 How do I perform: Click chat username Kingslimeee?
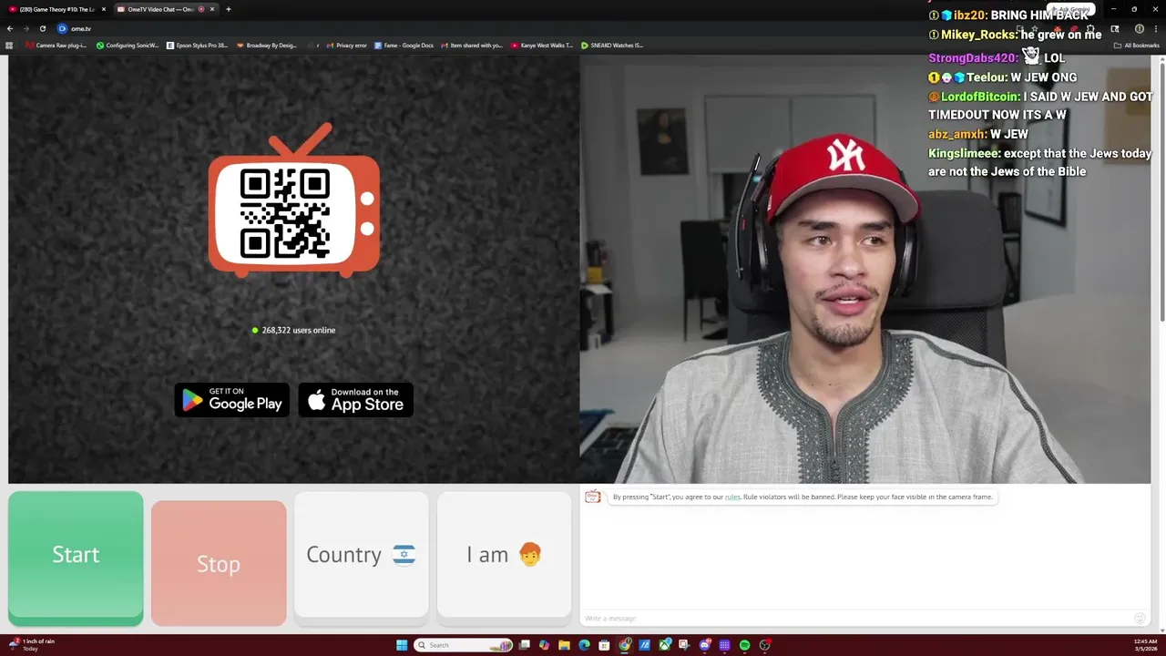click(x=965, y=153)
